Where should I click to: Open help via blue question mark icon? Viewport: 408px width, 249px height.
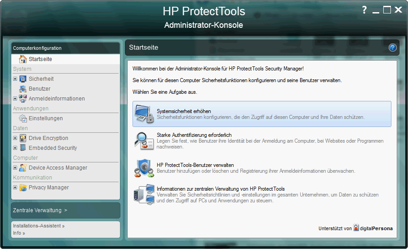tap(393, 48)
